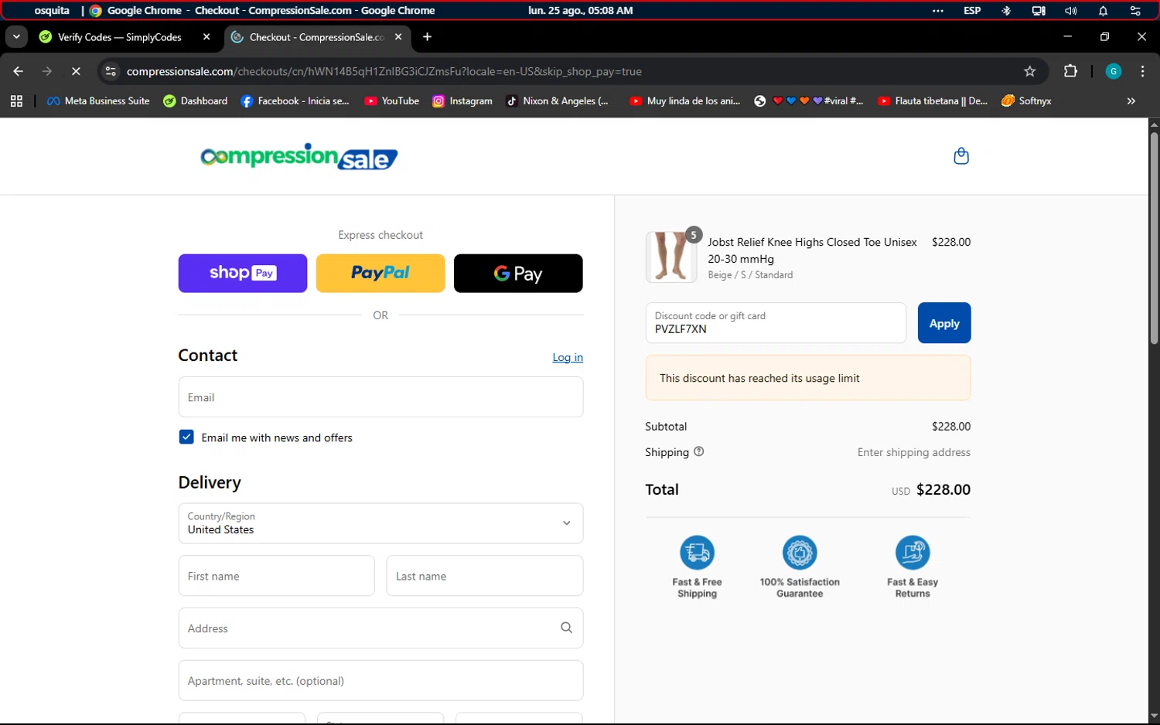Open Muy linda de los ani... bookmark
This screenshot has height=725, width=1160.
(x=685, y=100)
